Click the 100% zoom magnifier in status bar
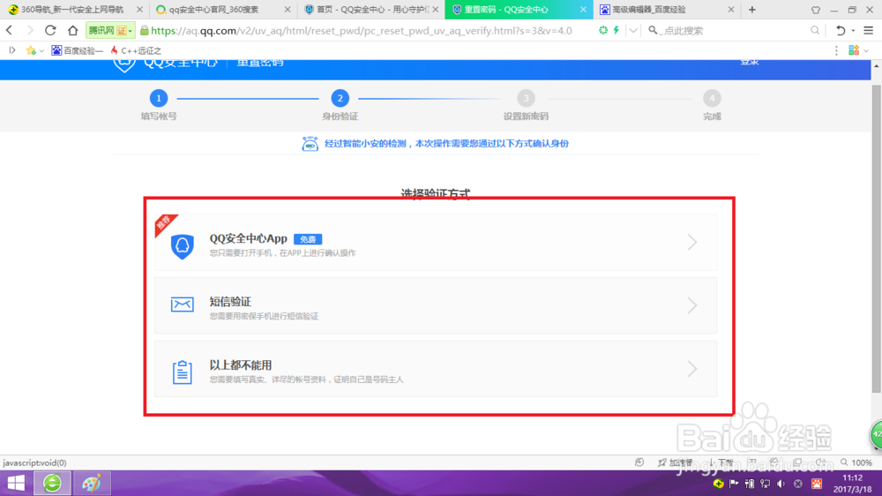 844,462
